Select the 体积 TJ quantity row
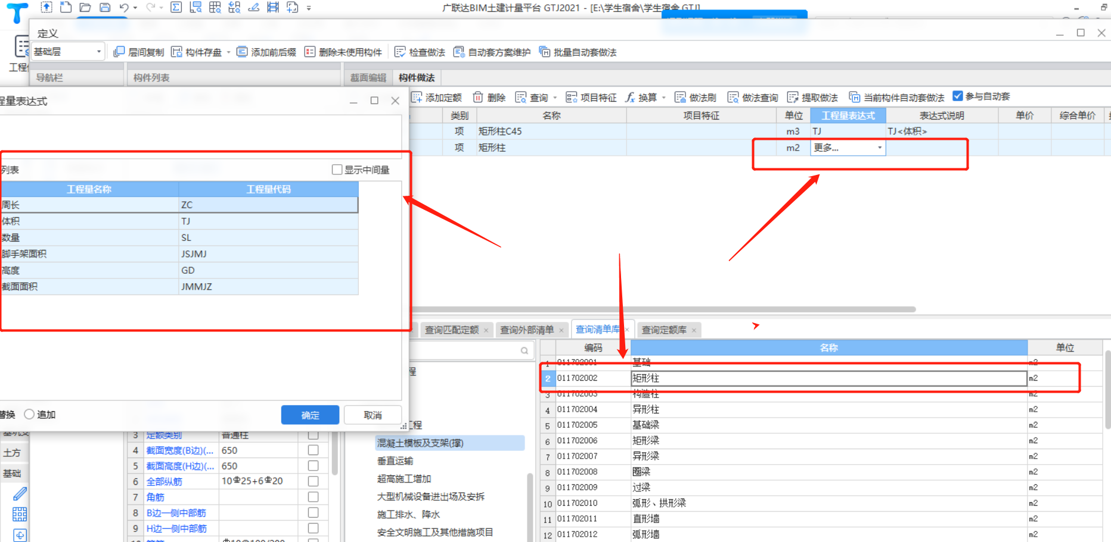 tap(179, 221)
